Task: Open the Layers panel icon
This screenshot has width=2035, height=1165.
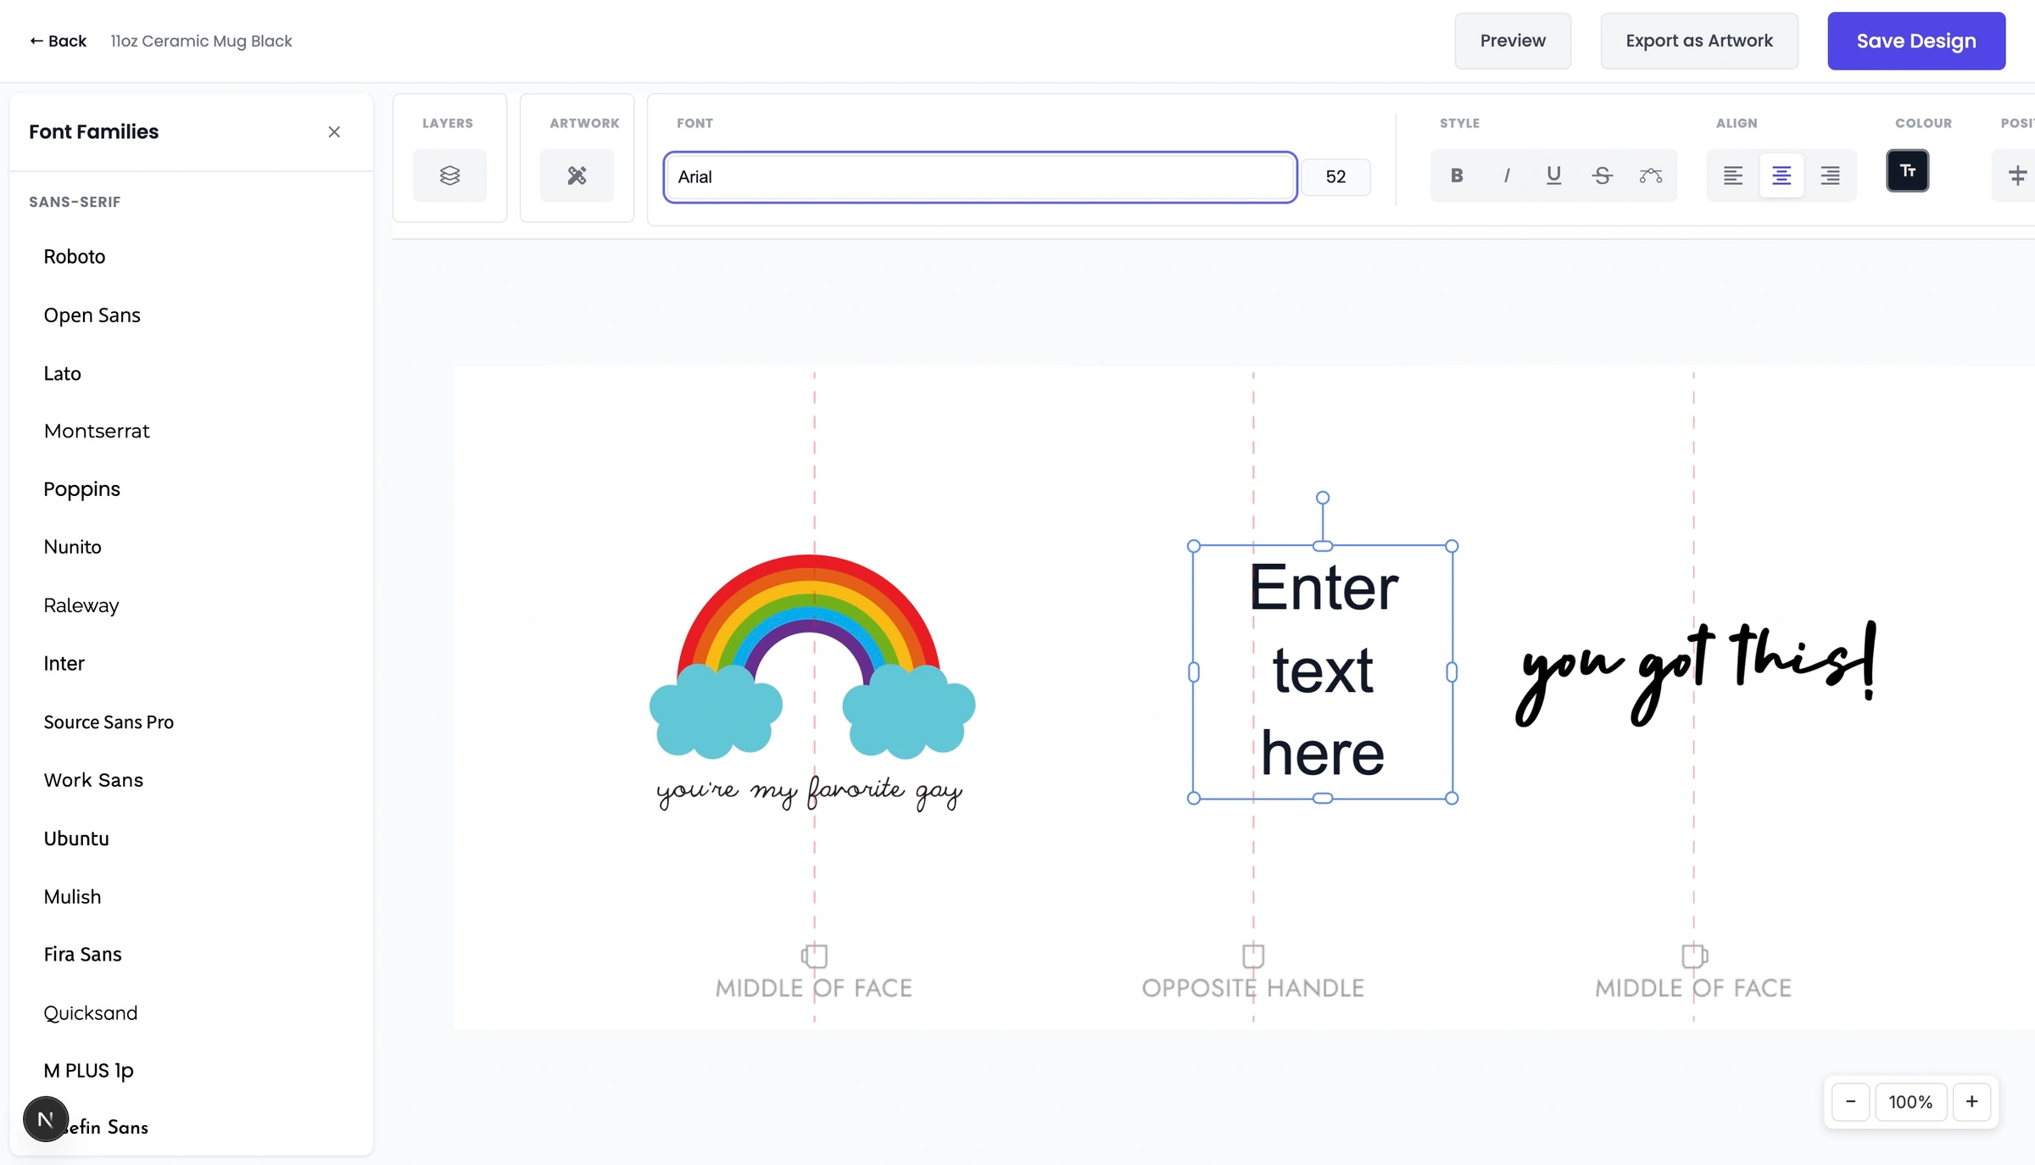Action: click(449, 176)
